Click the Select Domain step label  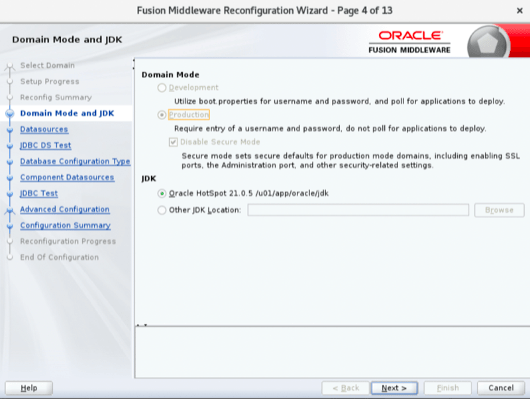pos(47,65)
